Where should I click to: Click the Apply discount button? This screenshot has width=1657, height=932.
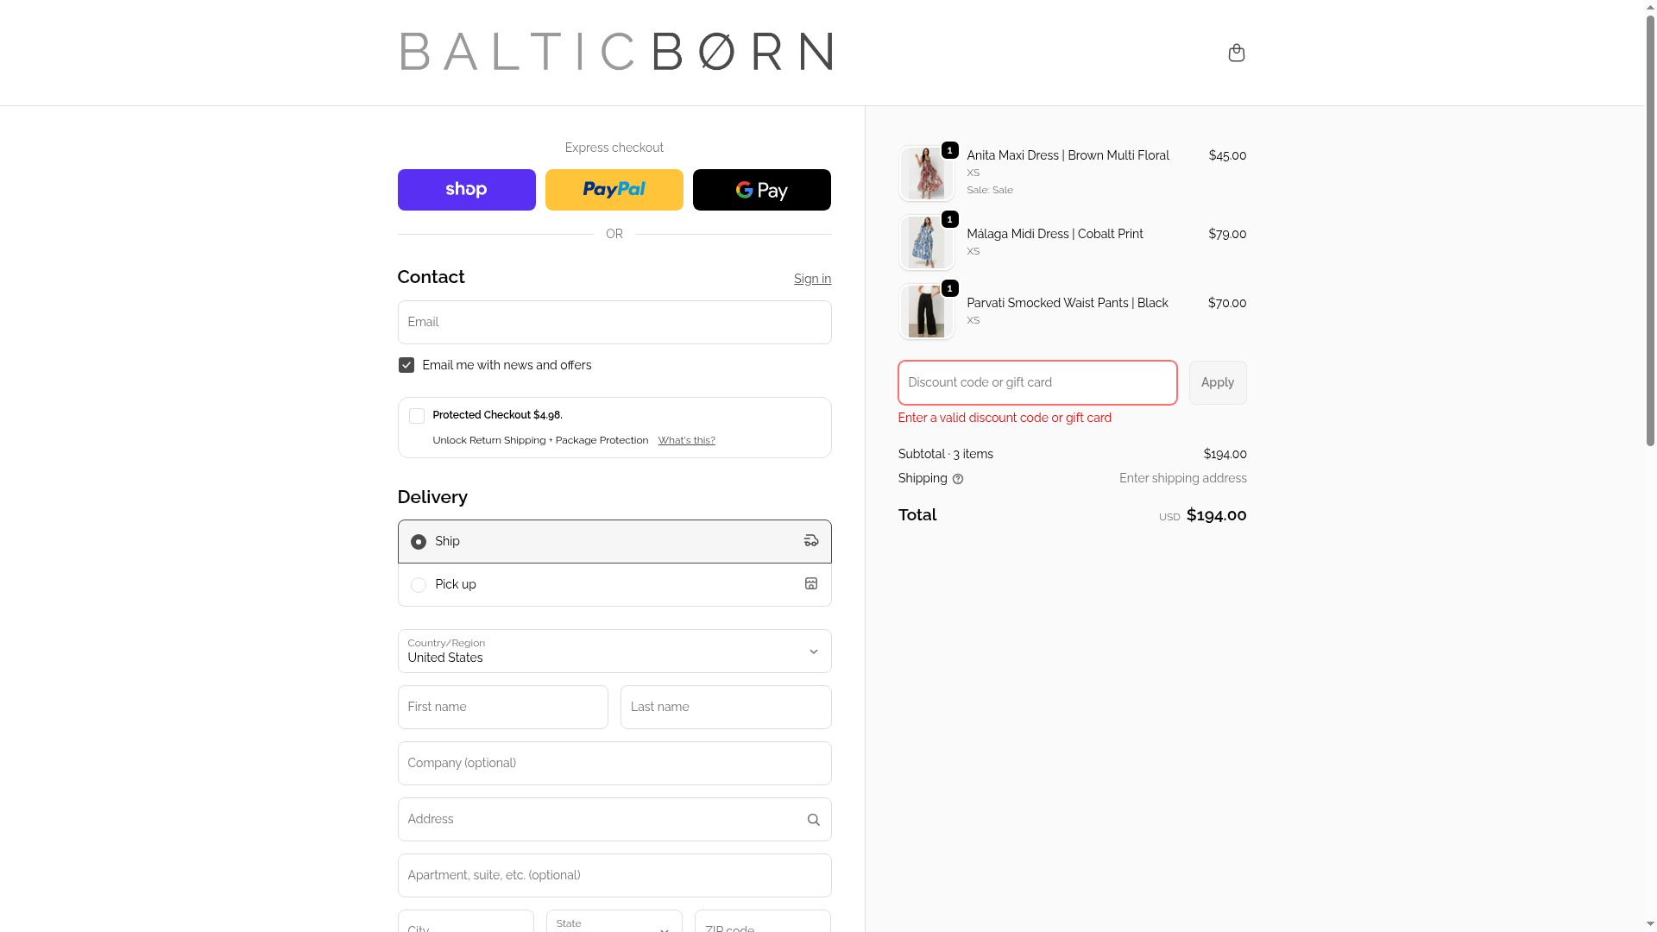(1217, 382)
